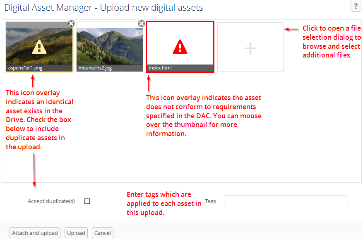Viewport: 363px width, 239px height.
Task: Click Attach and upload
Action: [35, 232]
